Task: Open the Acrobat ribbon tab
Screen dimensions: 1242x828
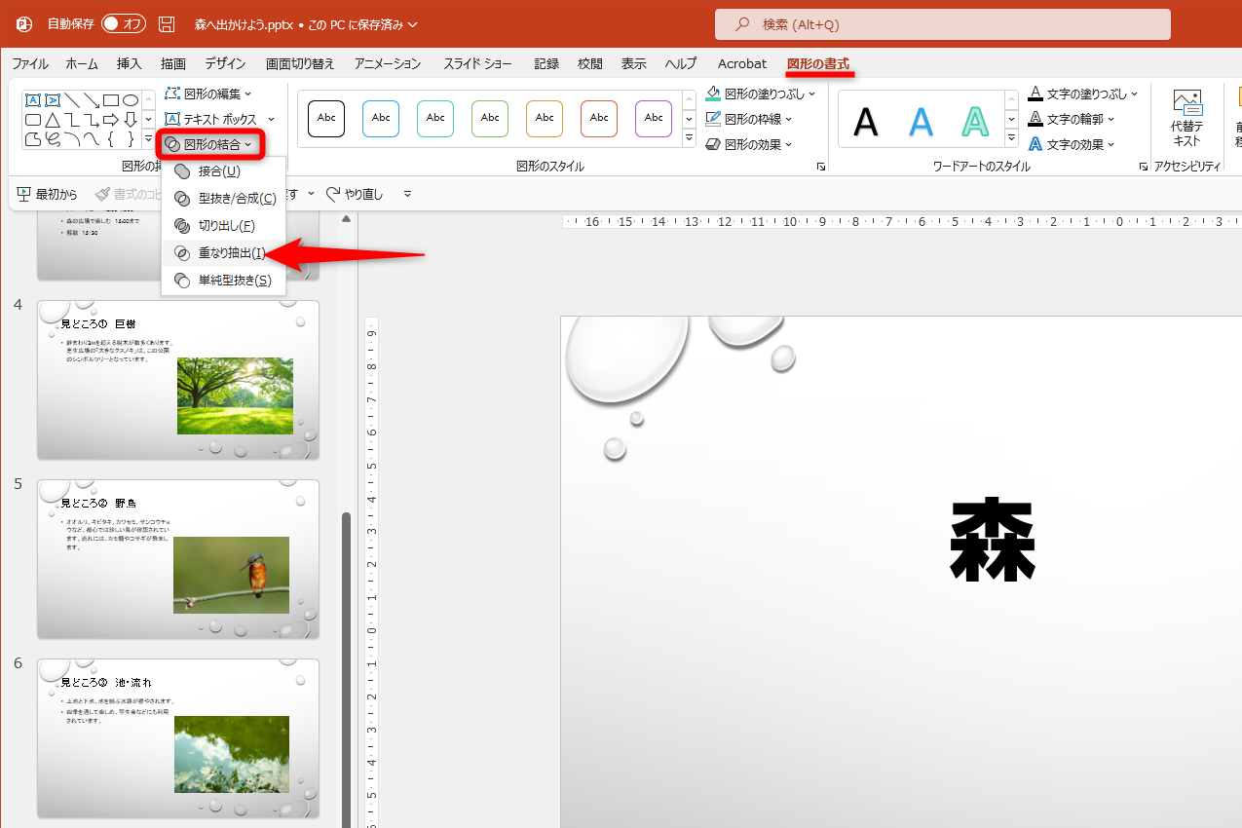Action: 741,62
